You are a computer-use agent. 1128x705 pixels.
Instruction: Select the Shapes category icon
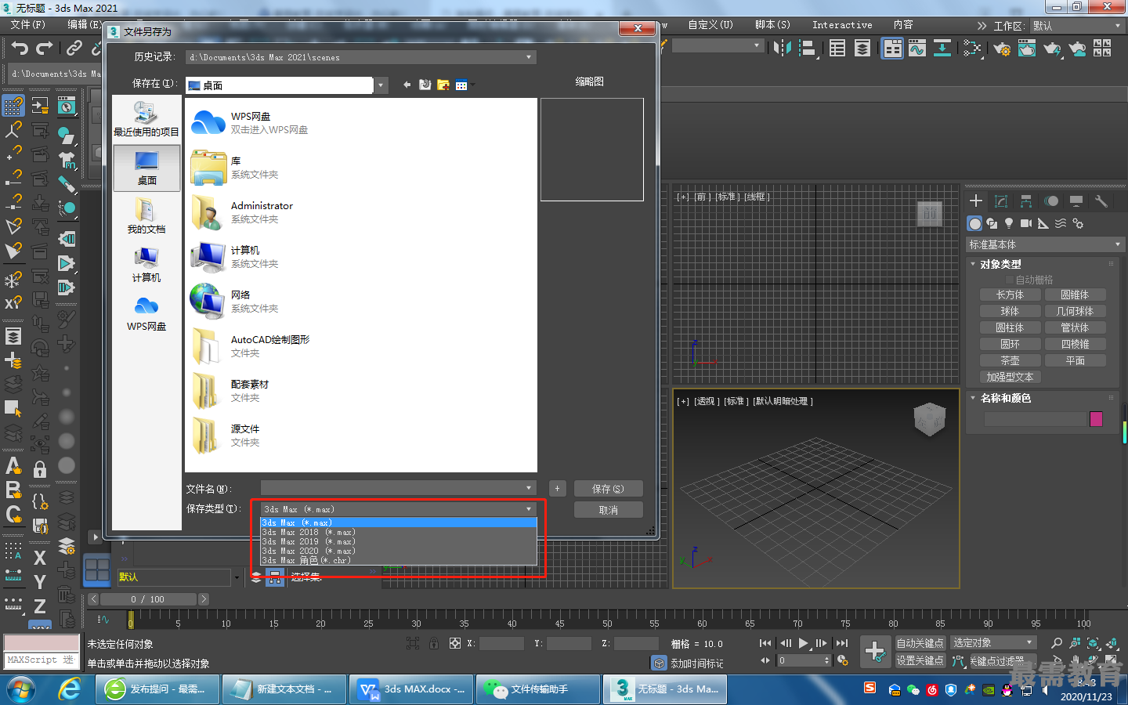click(992, 223)
